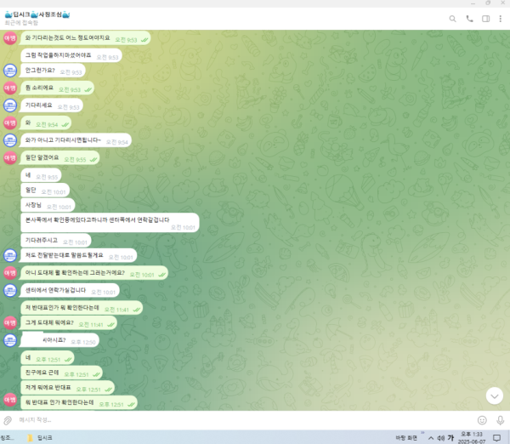
Task: Jump to latest messages with down-arrow button
Action: pos(495,396)
